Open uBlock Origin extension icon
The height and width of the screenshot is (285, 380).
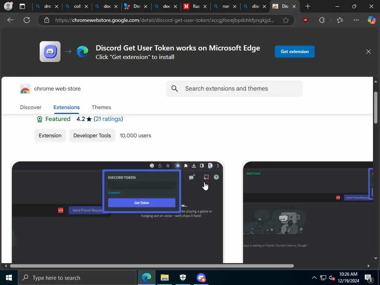click(305, 20)
